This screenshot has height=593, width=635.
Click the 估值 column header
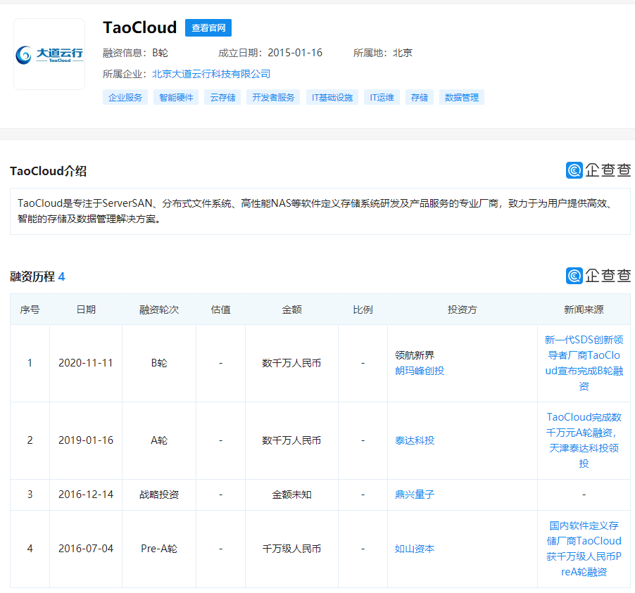coord(221,310)
